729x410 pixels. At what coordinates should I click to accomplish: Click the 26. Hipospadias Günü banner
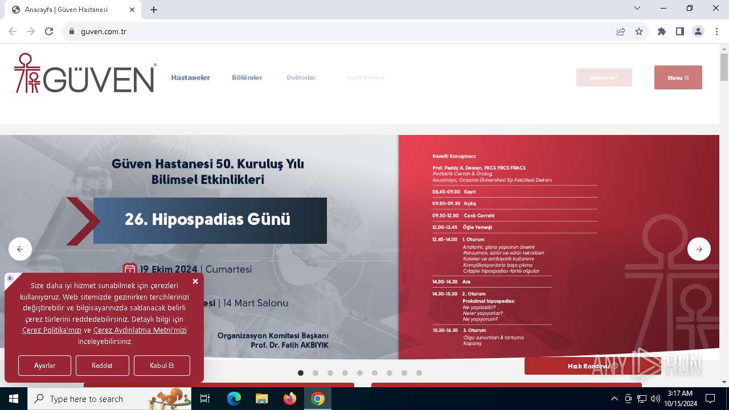(210, 220)
